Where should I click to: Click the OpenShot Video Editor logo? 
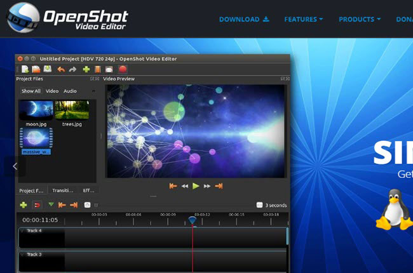tap(67, 18)
